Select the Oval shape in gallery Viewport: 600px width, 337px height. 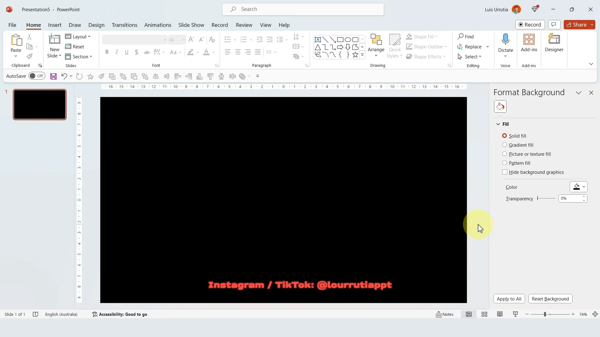click(x=348, y=40)
